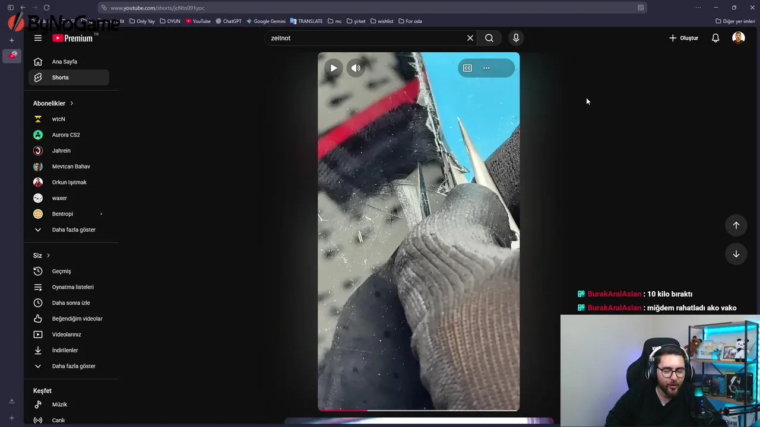Open Ana Sayfa in the sidebar
This screenshot has height=427, width=760.
(69, 62)
